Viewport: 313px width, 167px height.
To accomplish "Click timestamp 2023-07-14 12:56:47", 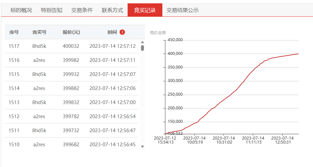I will point(113,131).
